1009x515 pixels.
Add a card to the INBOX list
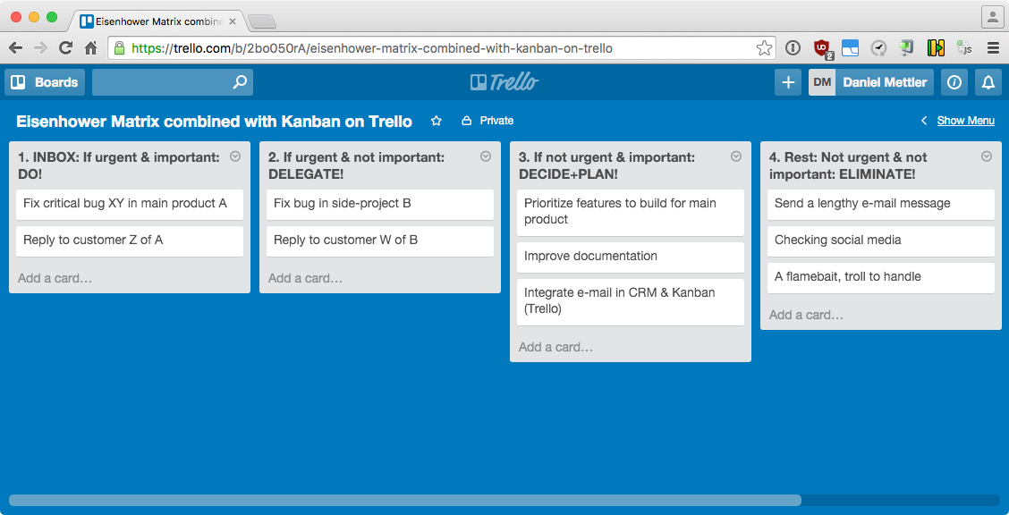click(55, 278)
